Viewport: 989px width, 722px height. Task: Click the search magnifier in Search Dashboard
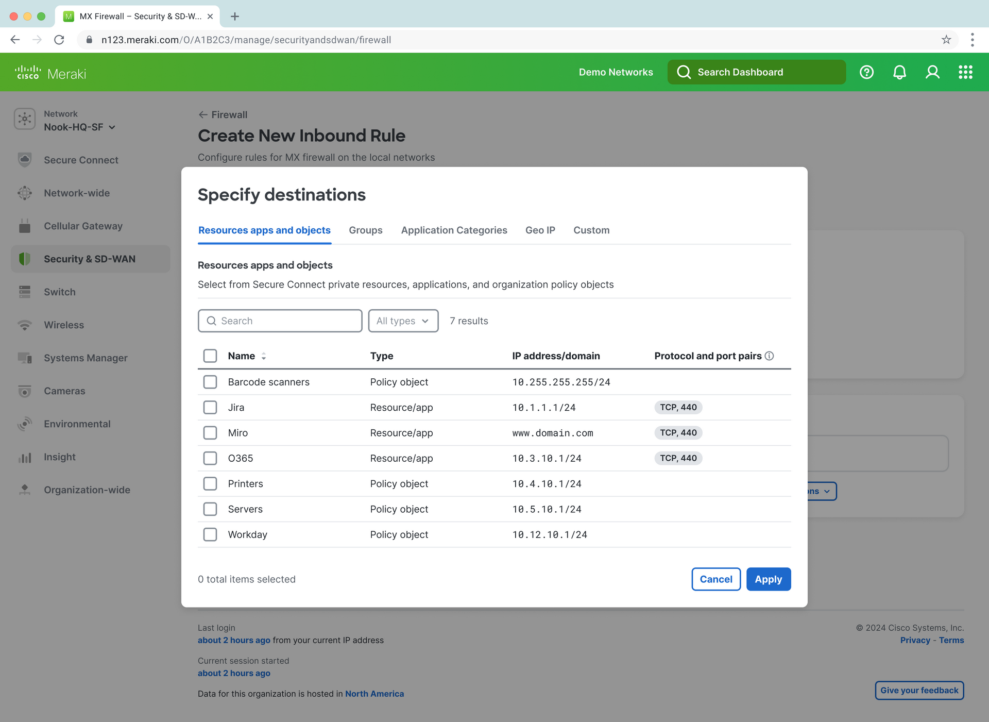coord(684,72)
